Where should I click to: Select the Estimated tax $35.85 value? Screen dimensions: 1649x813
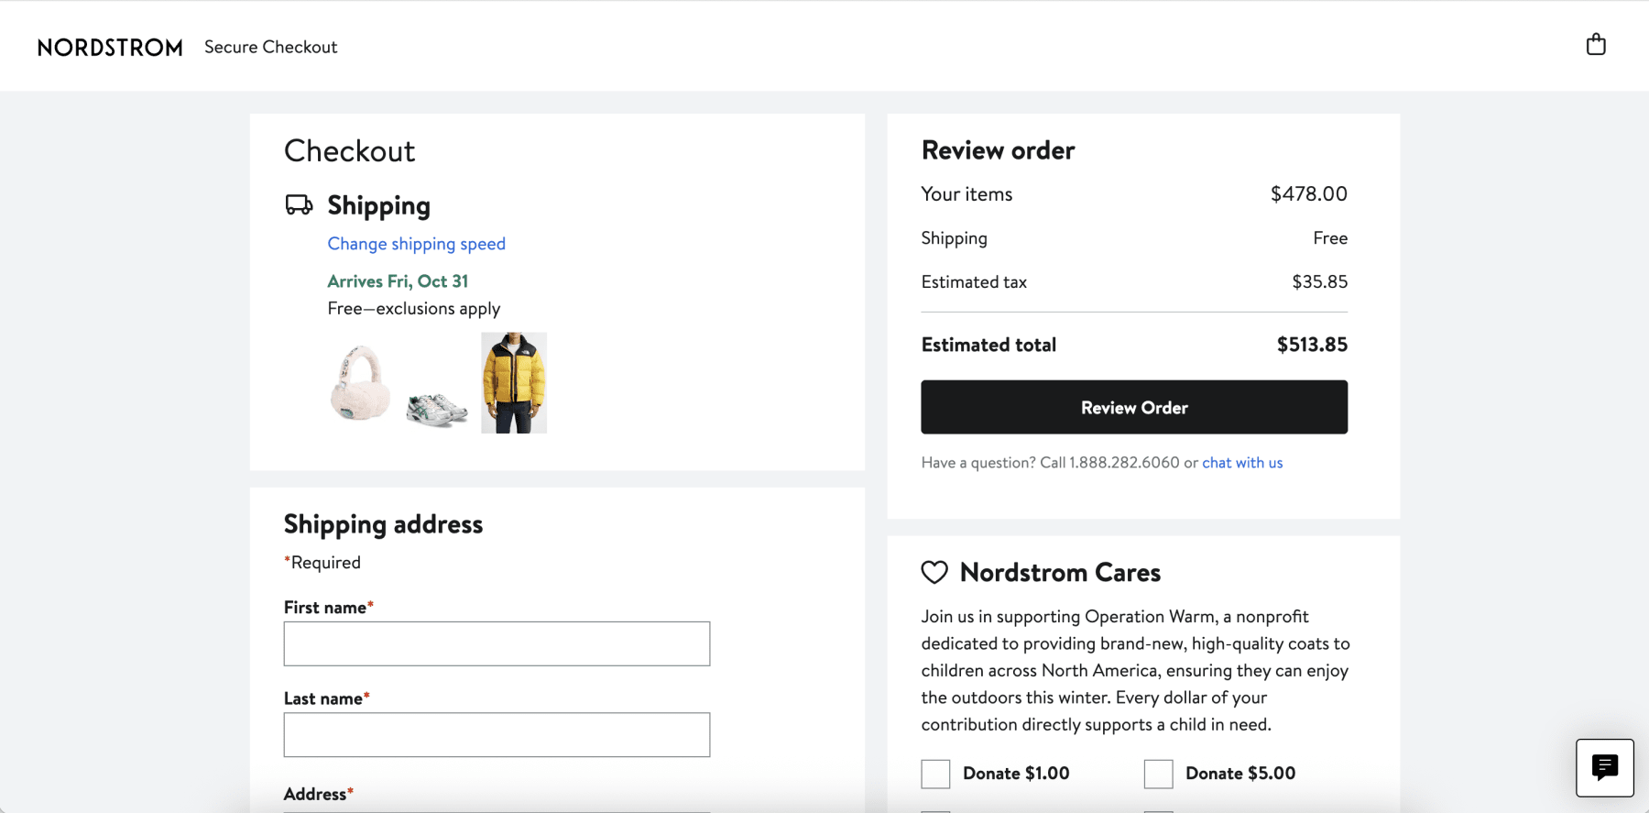coord(1319,282)
